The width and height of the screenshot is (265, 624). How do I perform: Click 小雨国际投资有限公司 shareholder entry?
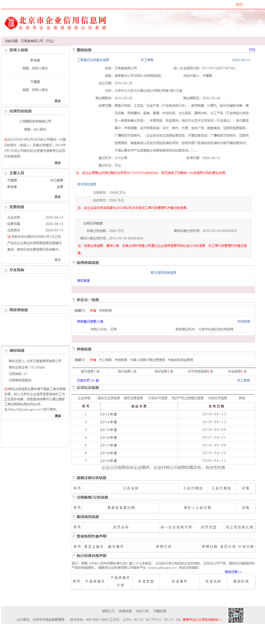point(35,121)
